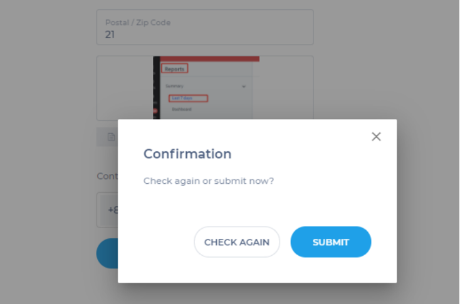
Task: Expand the Summary chevron in the preview
Action: tap(244, 86)
